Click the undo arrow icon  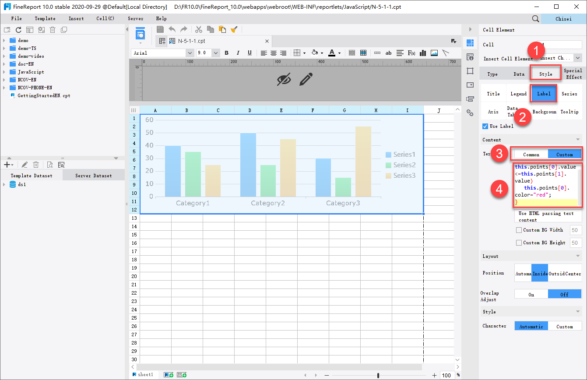tap(172, 29)
